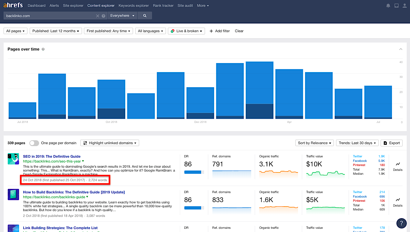This screenshot has height=232, width=410.
Task: Click the Pages over time info icon
Action: (x=43, y=49)
